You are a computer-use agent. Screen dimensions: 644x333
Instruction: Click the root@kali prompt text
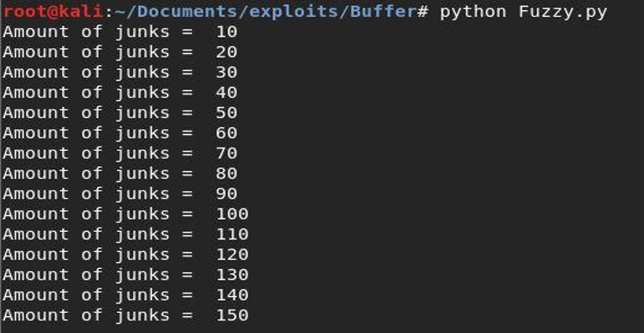pos(52,12)
